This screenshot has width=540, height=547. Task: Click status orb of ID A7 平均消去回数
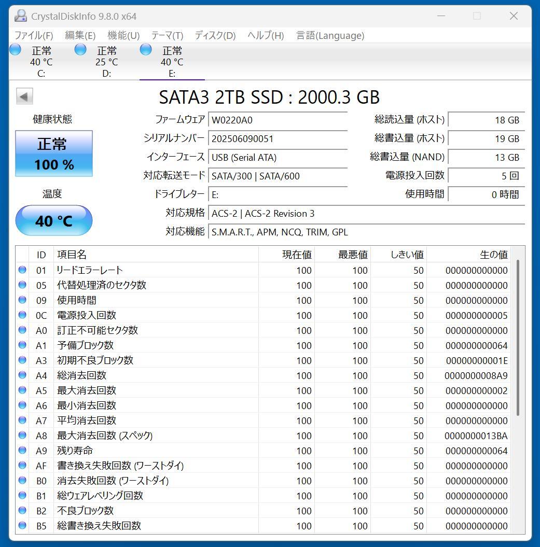[x=22, y=420]
